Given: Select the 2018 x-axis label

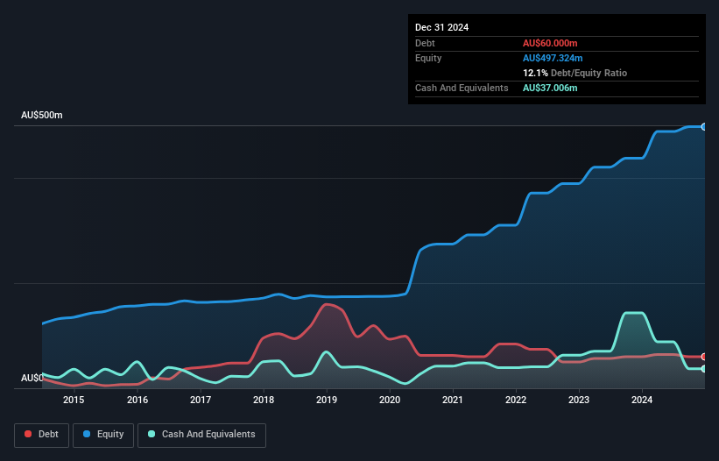Looking at the screenshot, I should pos(264,400).
